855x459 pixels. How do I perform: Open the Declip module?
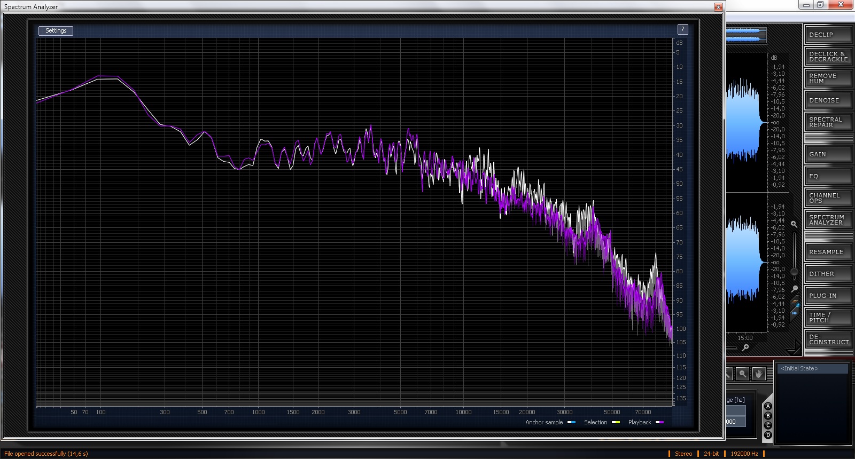(828, 35)
